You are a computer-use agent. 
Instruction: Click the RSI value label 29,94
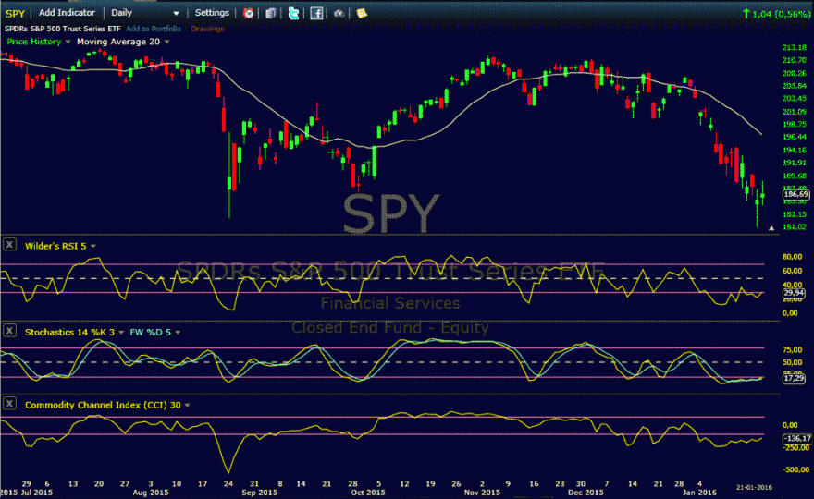tap(794, 293)
